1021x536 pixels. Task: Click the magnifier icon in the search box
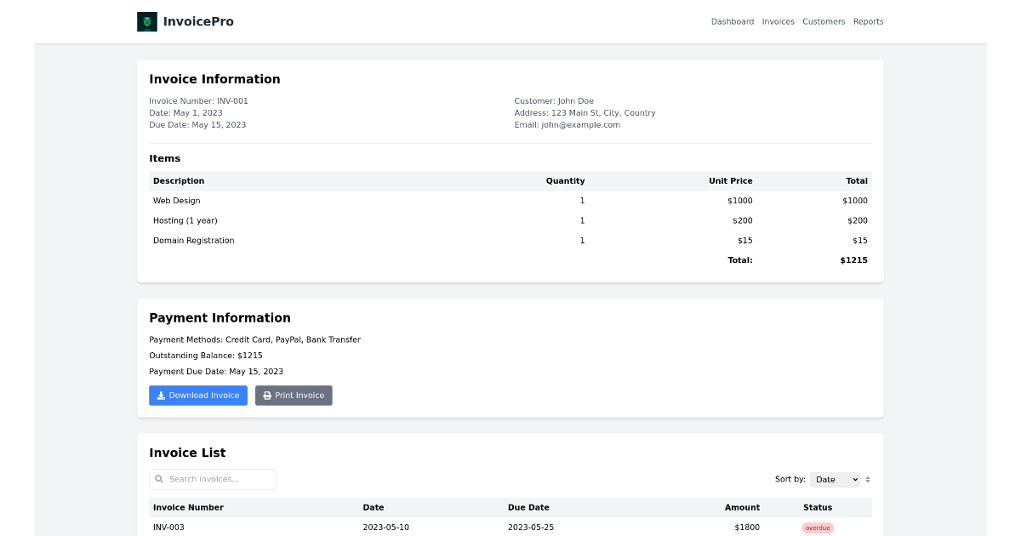[x=159, y=479]
